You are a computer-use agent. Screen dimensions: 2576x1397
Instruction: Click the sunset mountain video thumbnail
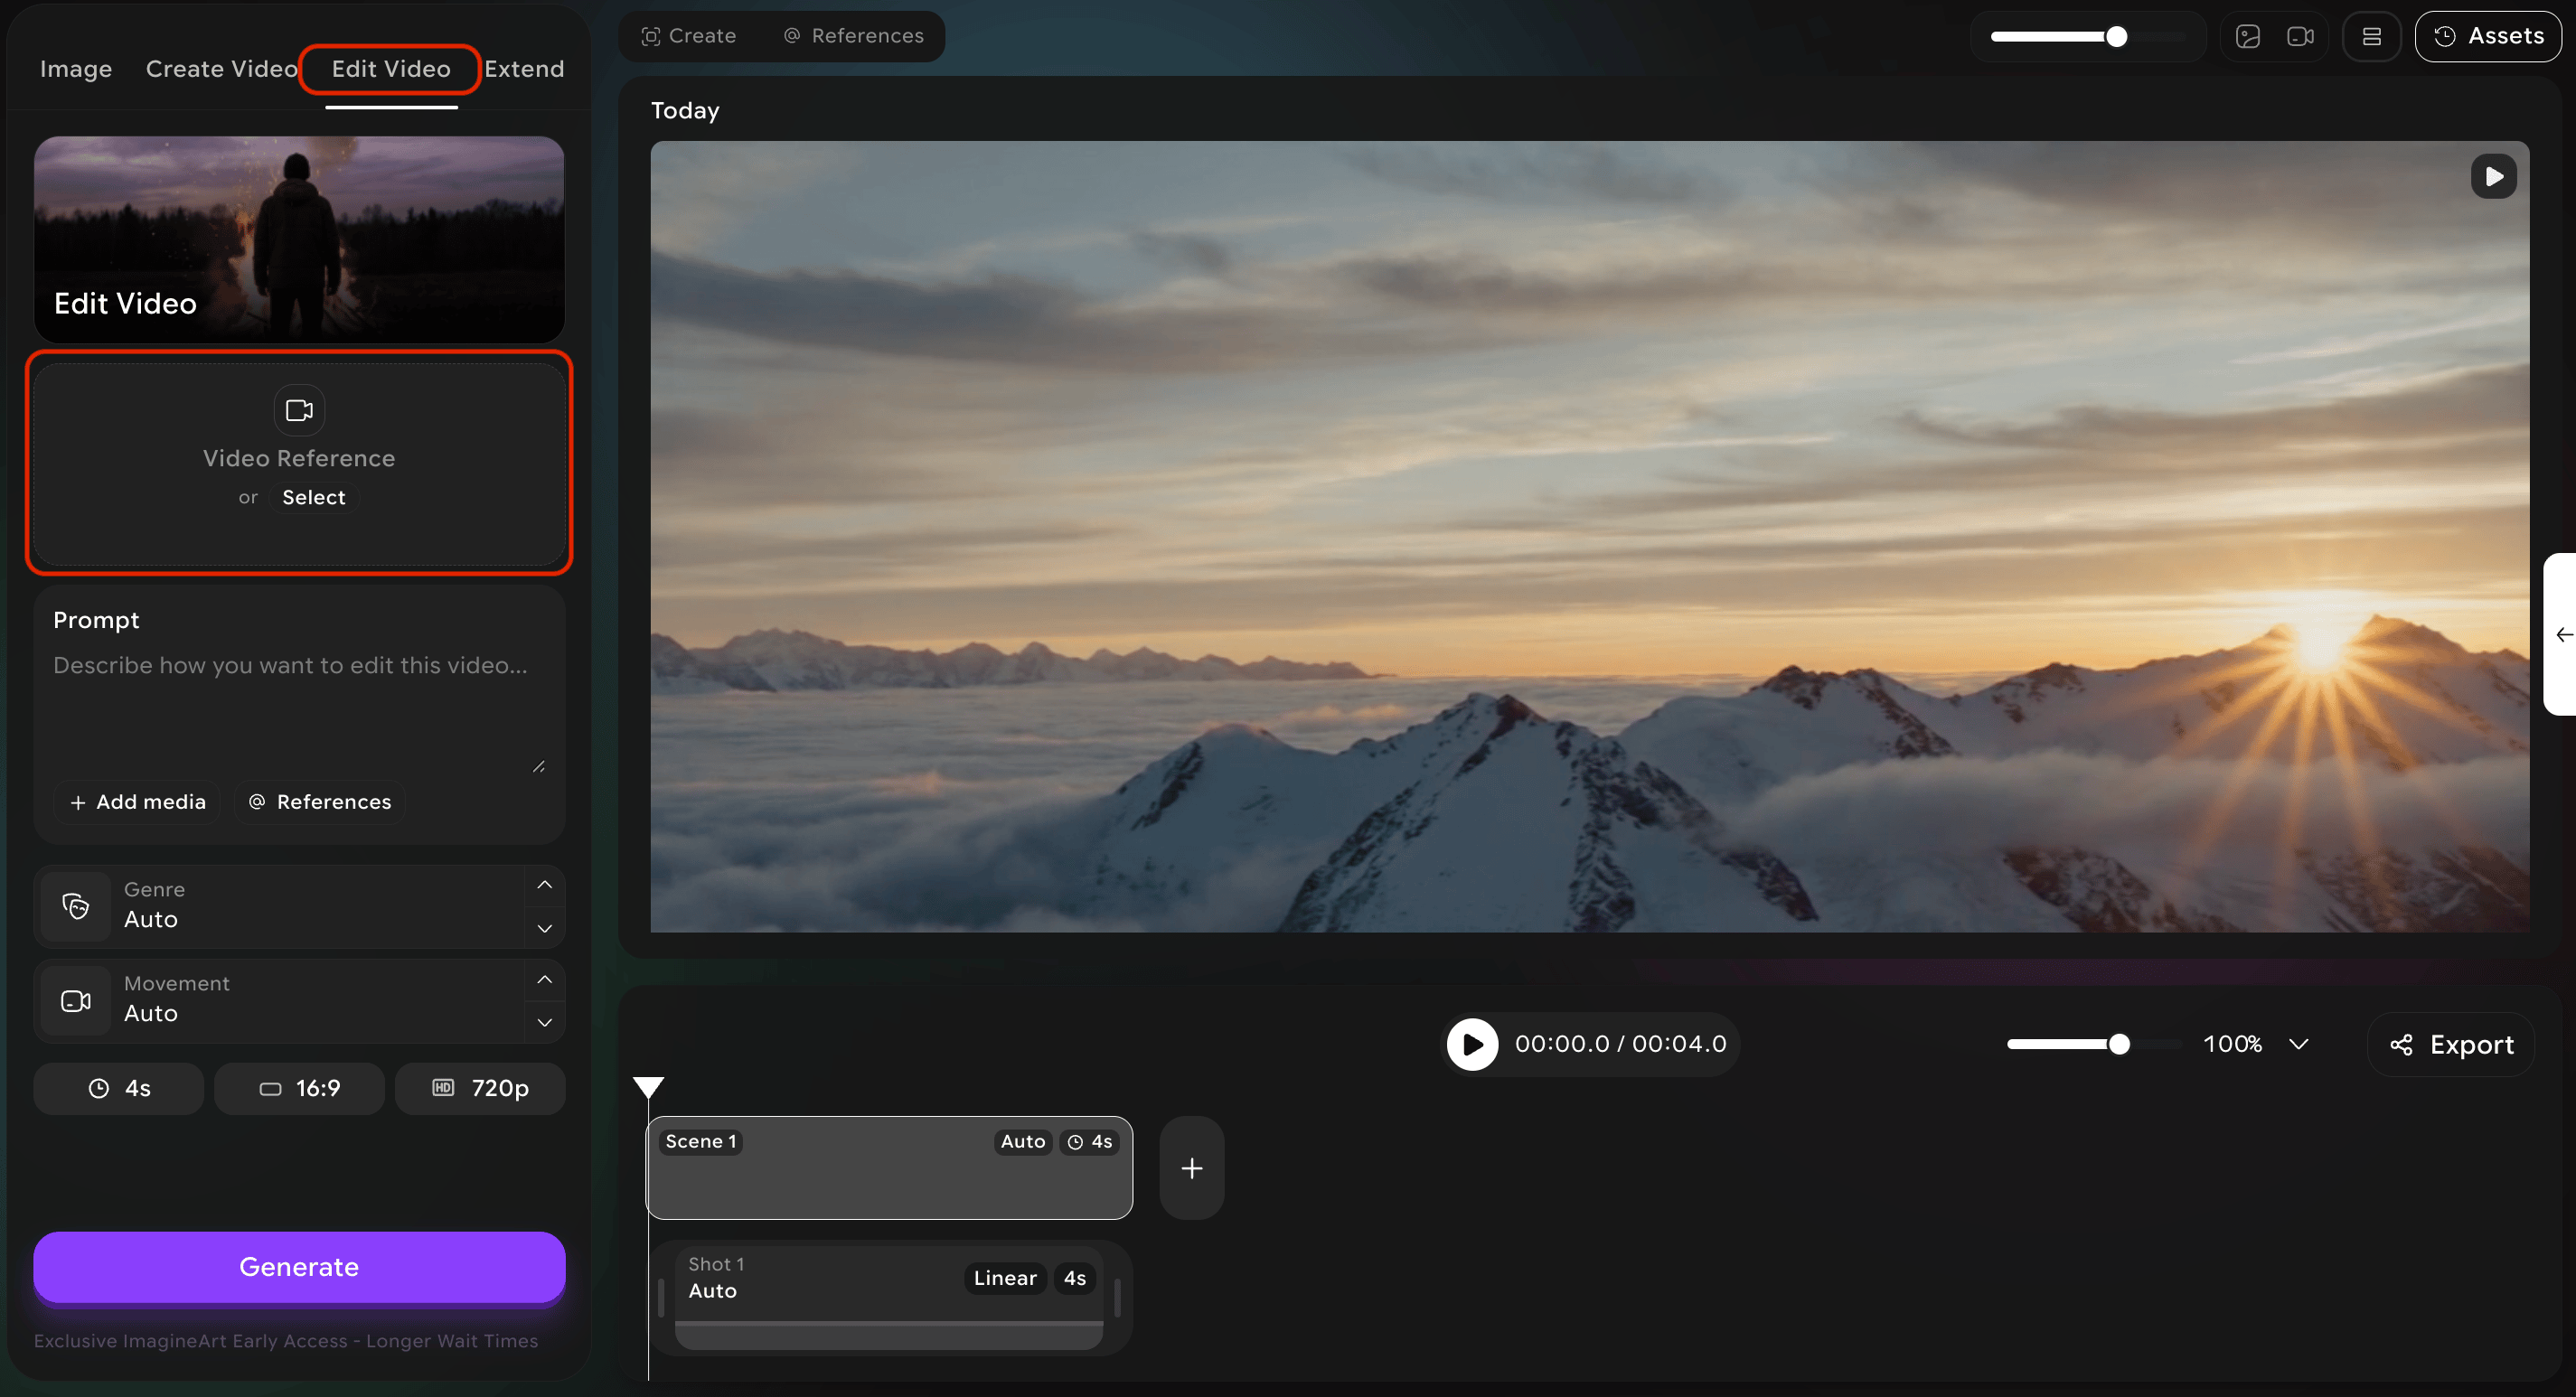click(x=1590, y=537)
